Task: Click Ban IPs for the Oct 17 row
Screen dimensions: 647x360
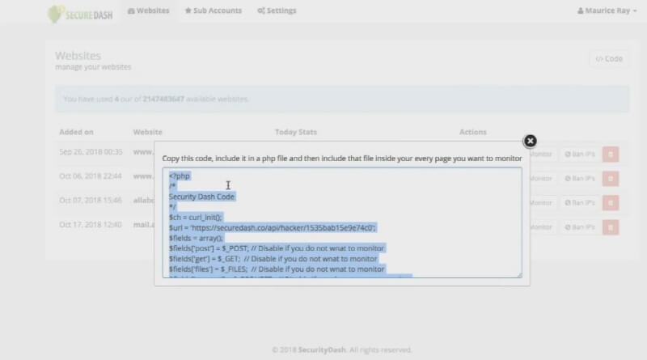Action: [580, 227]
